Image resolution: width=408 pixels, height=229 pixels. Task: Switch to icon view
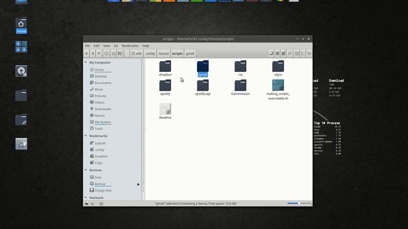pos(297,53)
